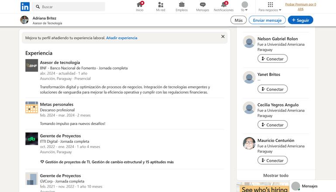336x192 pixels.
Task: Open the Más options dropdown
Action: click(x=238, y=20)
